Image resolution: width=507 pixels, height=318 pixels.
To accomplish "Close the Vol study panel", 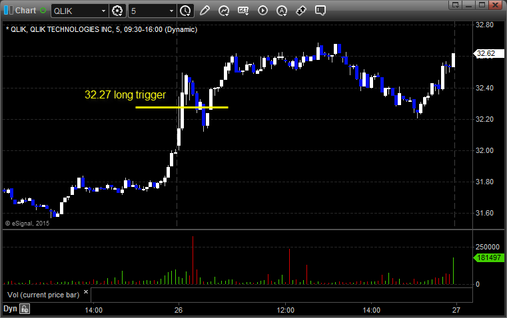I will pyautogui.click(x=86, y=292).
